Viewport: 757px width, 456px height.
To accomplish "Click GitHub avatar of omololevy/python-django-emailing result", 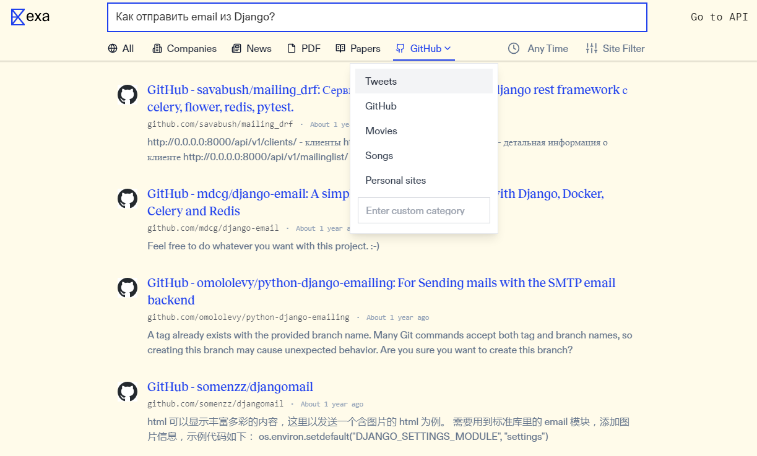I will [x=128, y=288].
